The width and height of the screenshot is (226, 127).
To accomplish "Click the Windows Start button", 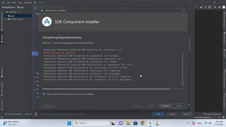I will point(69,123).
